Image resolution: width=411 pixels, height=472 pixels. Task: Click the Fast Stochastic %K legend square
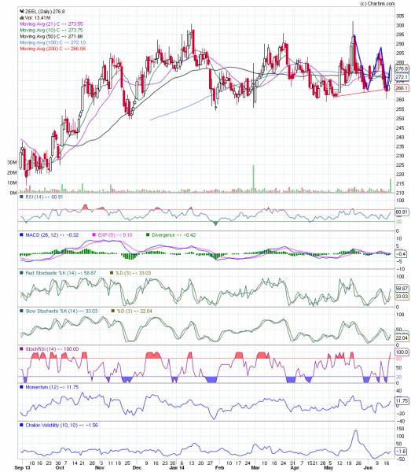pyautogui.click(x=21, y=273)
